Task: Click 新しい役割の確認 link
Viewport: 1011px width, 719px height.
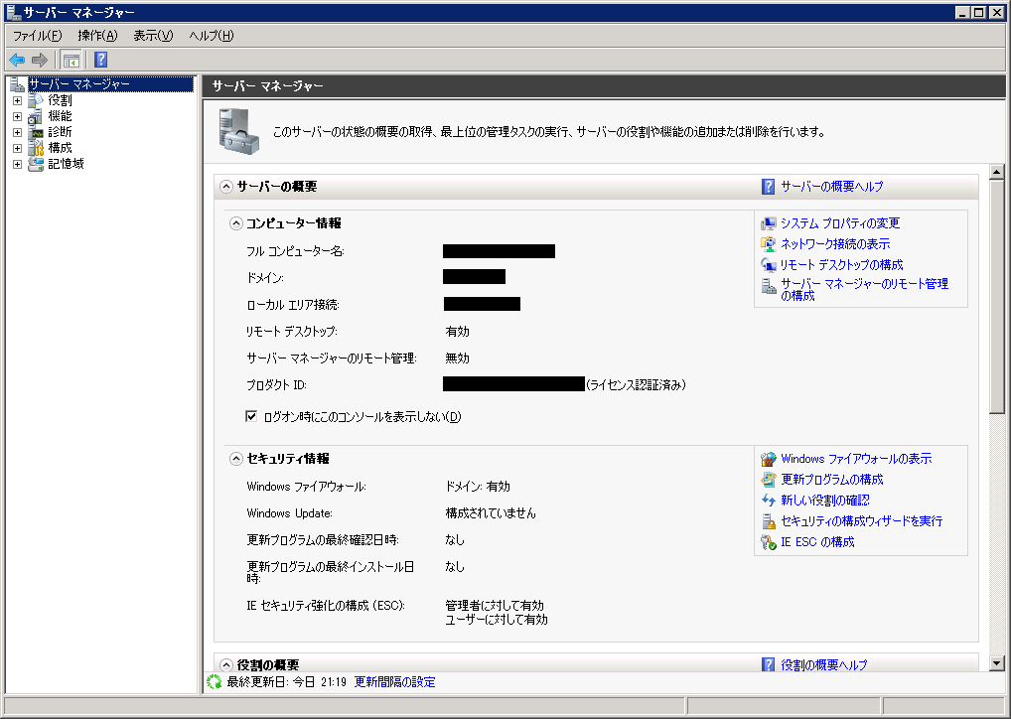Action: 825,500
